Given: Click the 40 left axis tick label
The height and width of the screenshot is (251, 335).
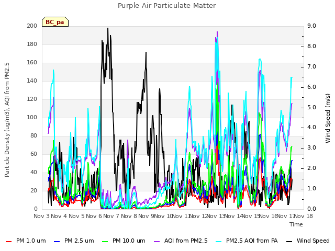Looking at the screenshot, I should point(33,173).
